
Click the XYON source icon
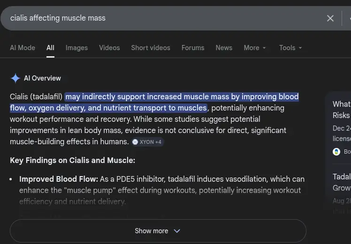click(135, 142)
